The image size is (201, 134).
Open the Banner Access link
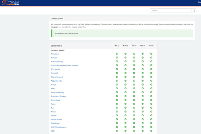[x=56, y=119]
